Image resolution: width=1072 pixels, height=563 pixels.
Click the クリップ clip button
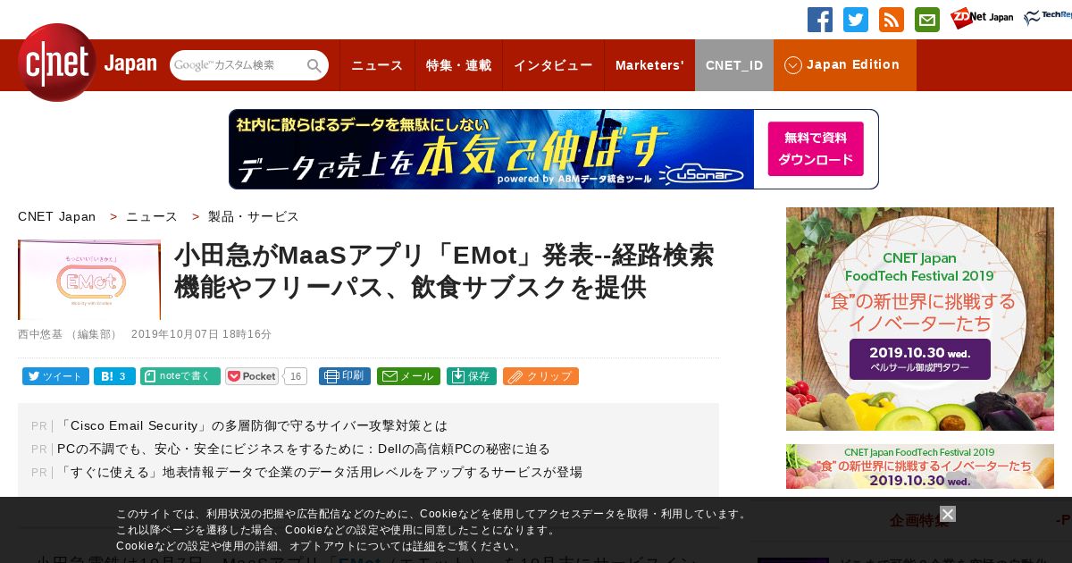pos(540,376)
